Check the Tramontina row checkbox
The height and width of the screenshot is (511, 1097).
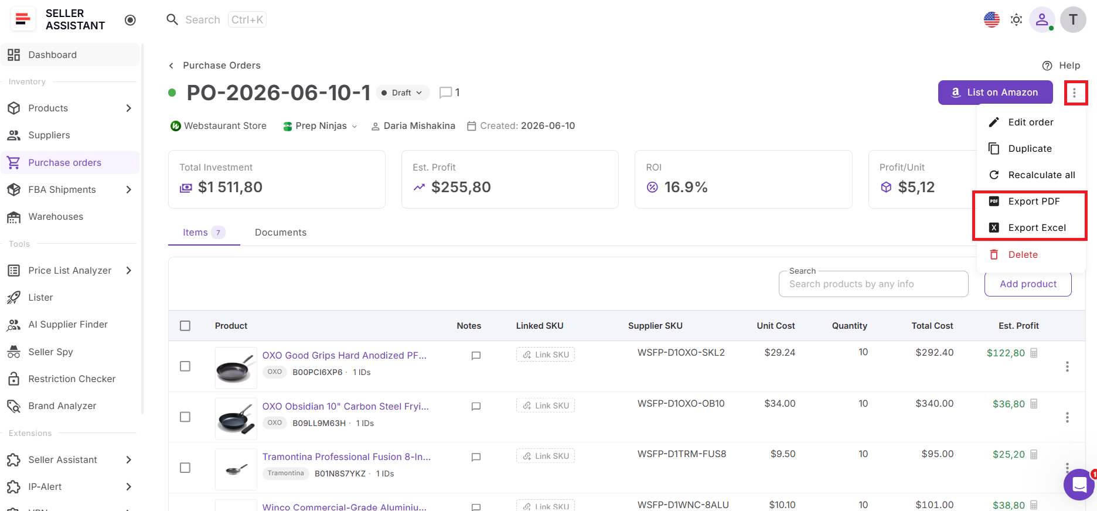click(185, 468)
